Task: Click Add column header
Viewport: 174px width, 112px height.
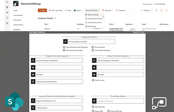Action: point(164,24)
